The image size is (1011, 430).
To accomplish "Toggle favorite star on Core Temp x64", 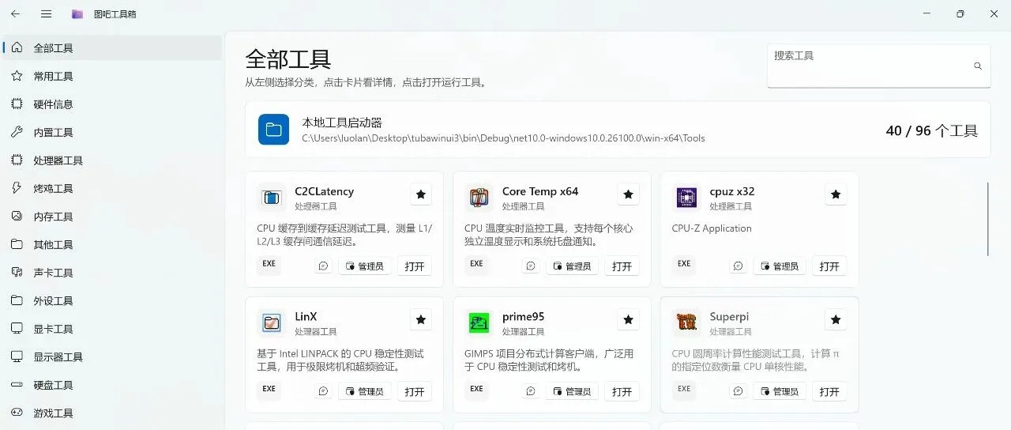I will click(628, 194).
